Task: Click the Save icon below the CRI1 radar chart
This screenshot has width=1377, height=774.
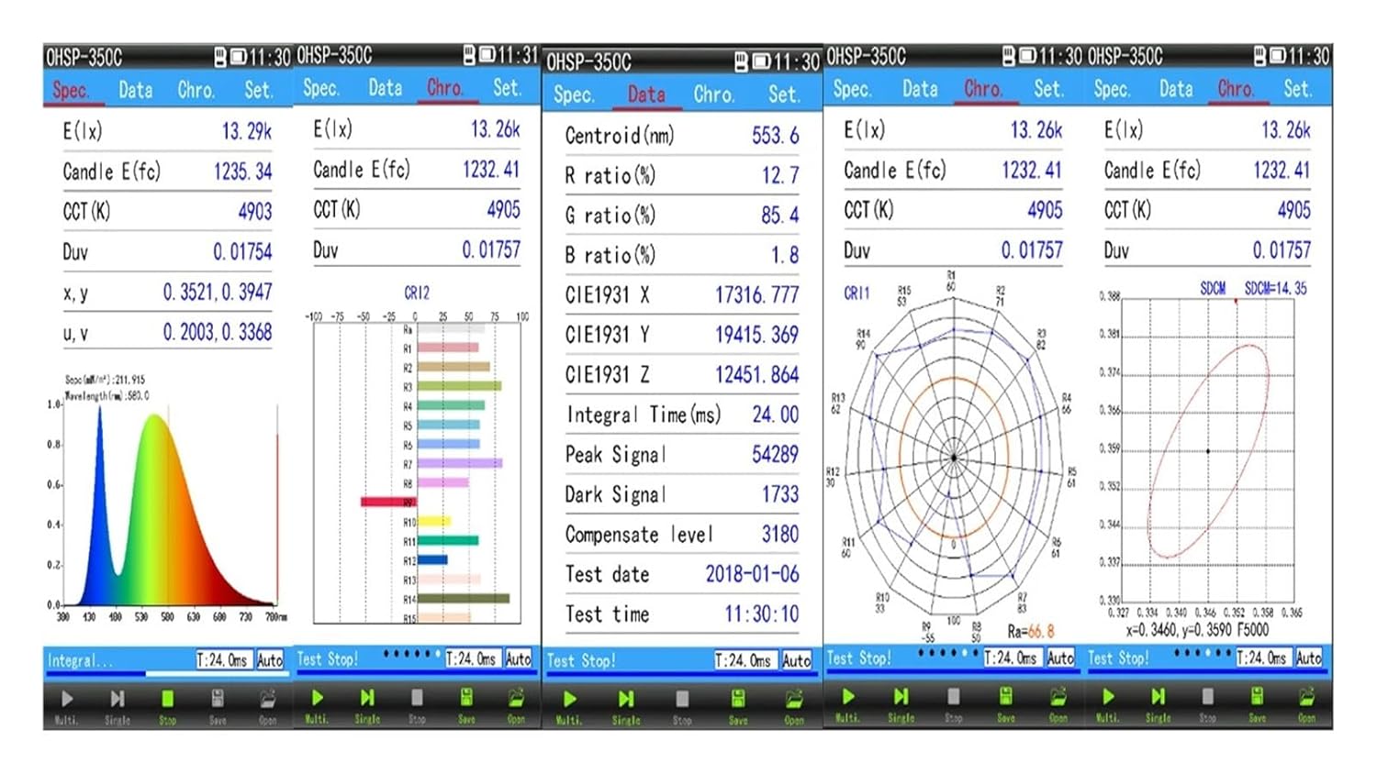Action: [1006, 699]
